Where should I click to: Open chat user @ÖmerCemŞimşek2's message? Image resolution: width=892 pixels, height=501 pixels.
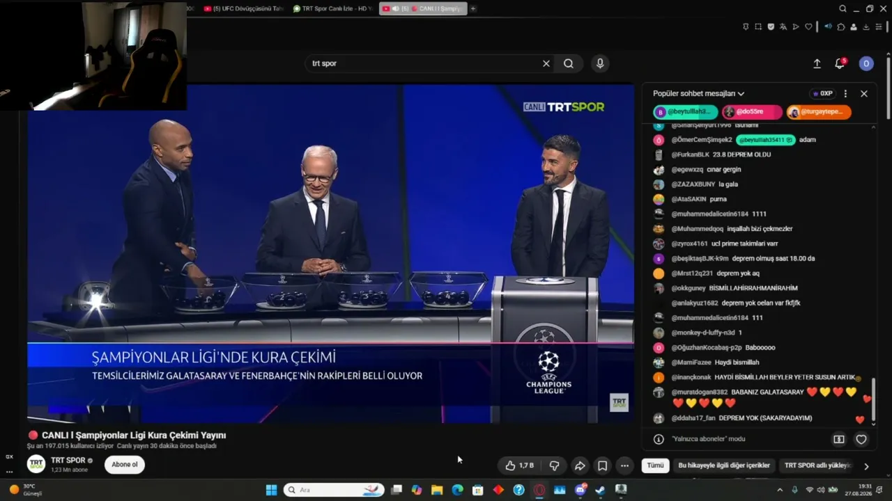pyautogui.click(x=734, y=140)
